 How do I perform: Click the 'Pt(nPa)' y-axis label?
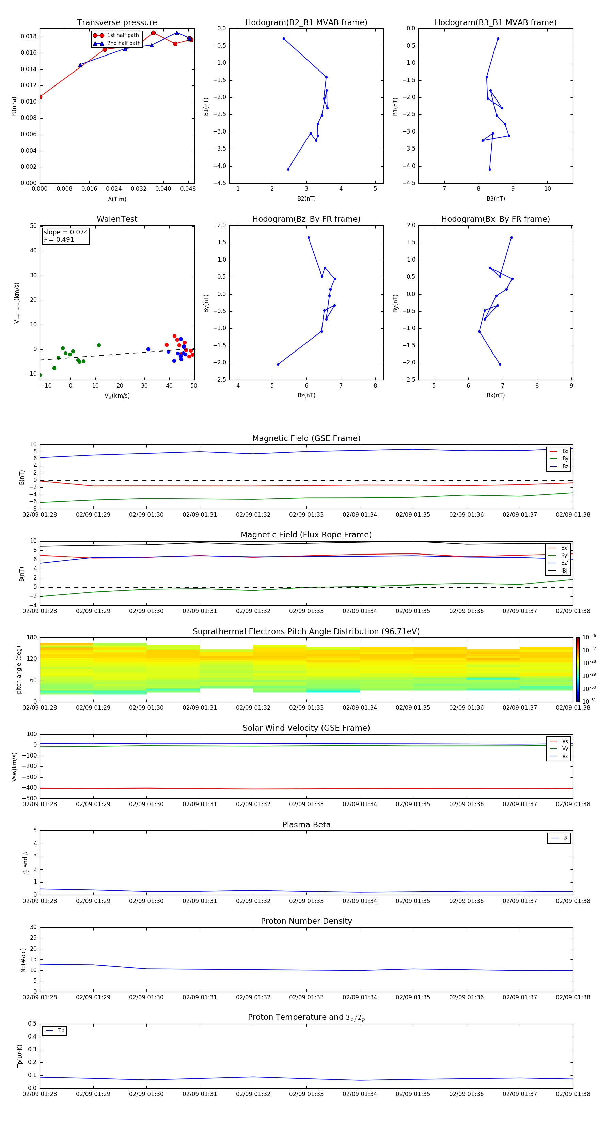(x=14, y=107)
